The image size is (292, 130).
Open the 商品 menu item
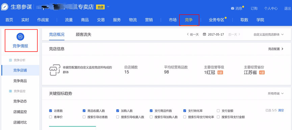click(85, 20)
